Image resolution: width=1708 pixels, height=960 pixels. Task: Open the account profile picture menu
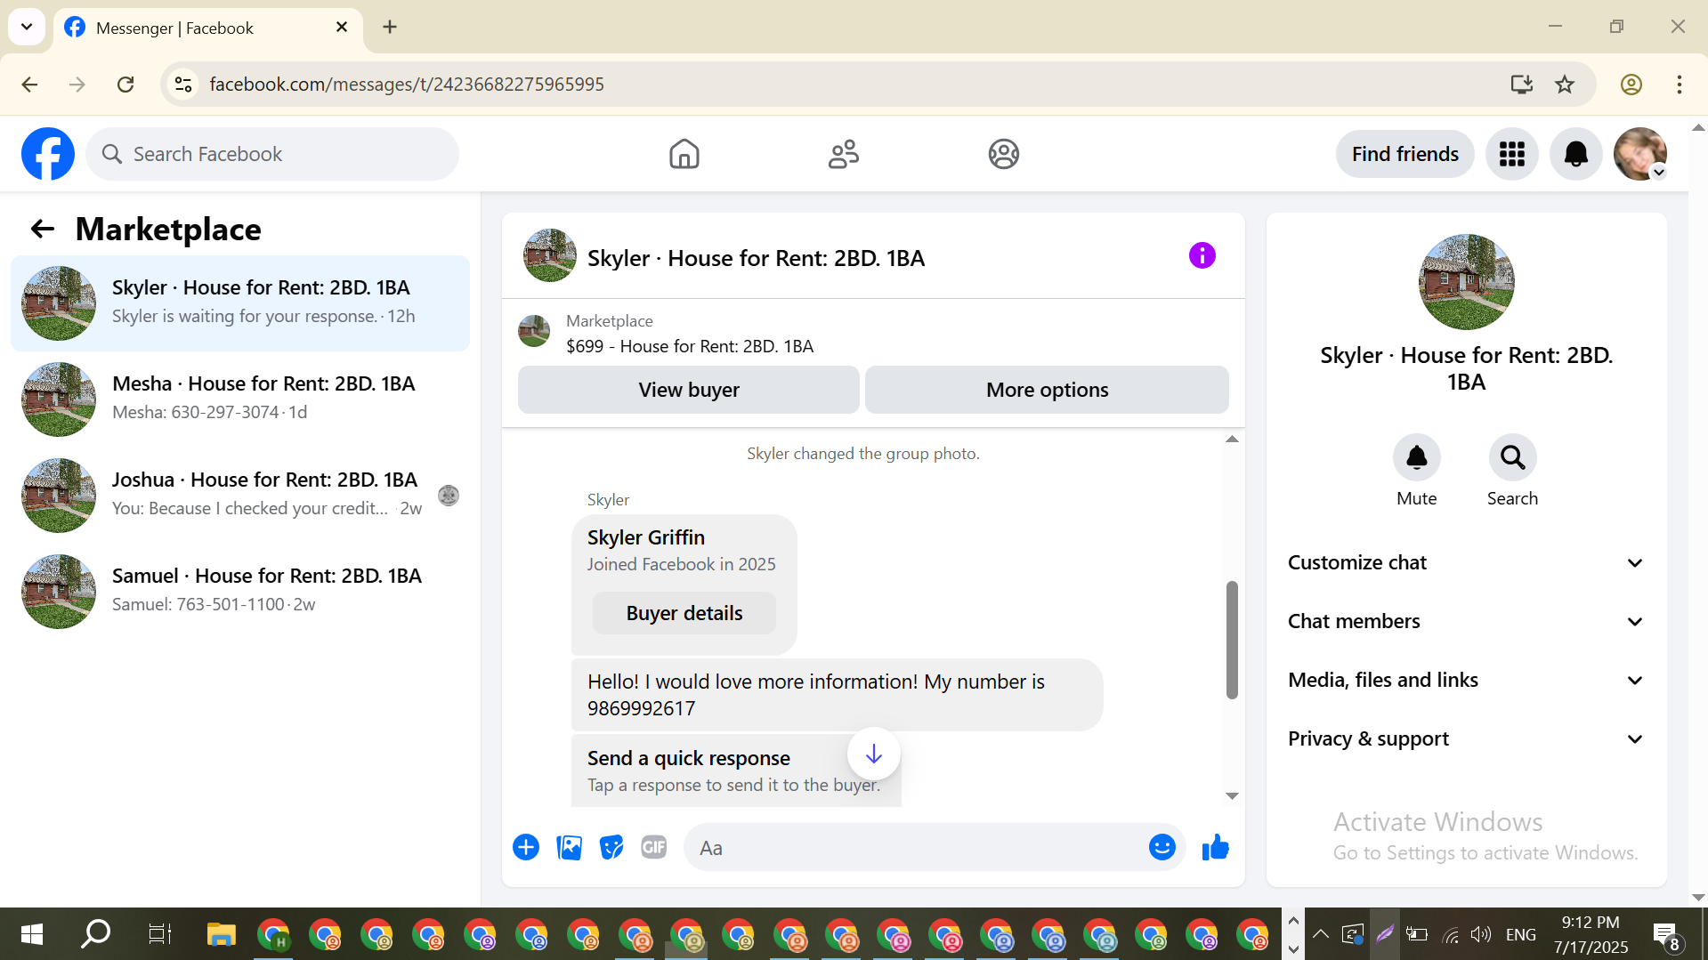pos(1640,154)
